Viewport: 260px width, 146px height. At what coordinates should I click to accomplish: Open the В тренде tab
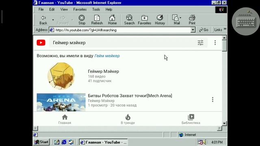(128, 119)
